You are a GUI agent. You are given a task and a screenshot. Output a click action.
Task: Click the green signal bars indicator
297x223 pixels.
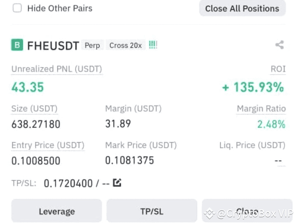pyautogui.click(x=153, y=45)
